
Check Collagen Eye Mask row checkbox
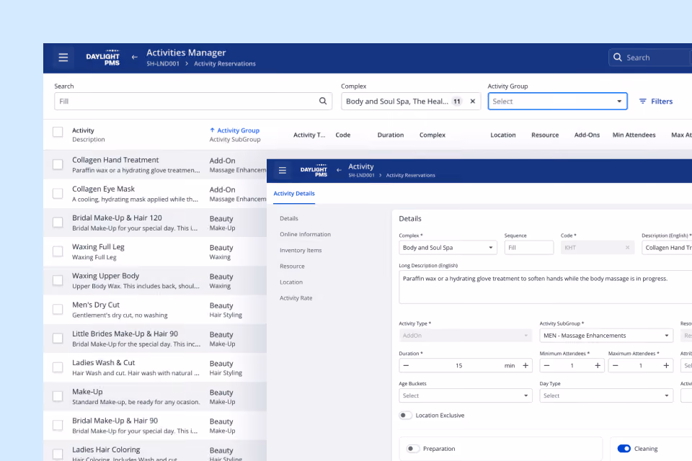tap(58, 193)
